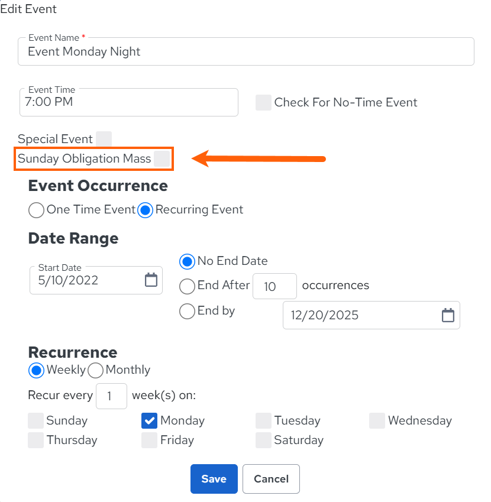The height and width of the screenshot is (502, 491).
Task: Save the edited event
Action: point(214,479)
